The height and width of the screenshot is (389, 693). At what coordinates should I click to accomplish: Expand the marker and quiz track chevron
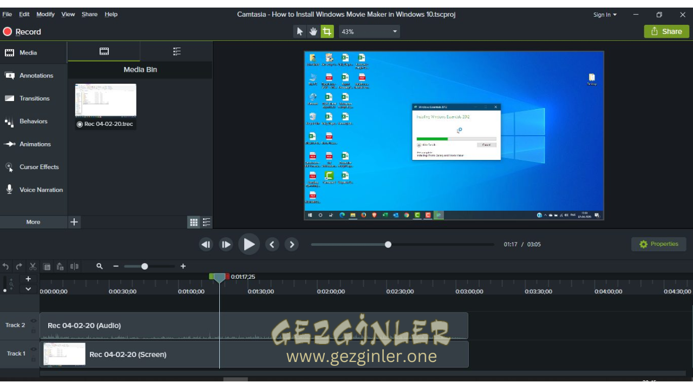(28, 289)
